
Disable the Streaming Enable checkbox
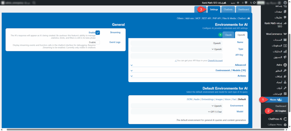point(98,33)
